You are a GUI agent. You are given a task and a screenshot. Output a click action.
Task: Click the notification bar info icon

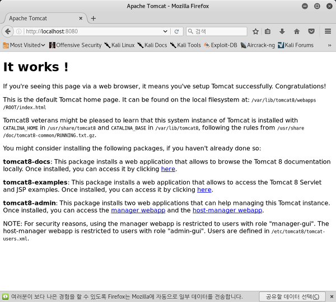coord(6,296)
